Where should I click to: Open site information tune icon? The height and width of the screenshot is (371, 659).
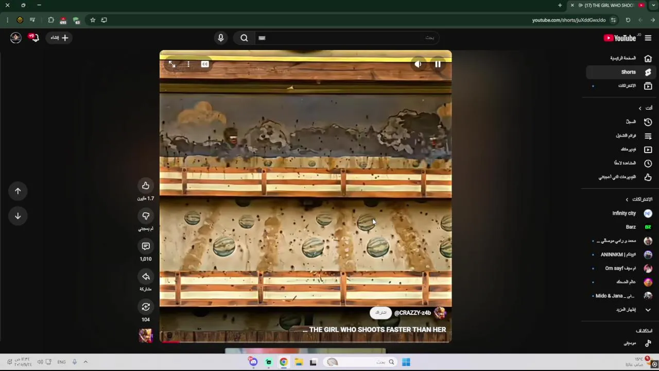coord(613,20)
